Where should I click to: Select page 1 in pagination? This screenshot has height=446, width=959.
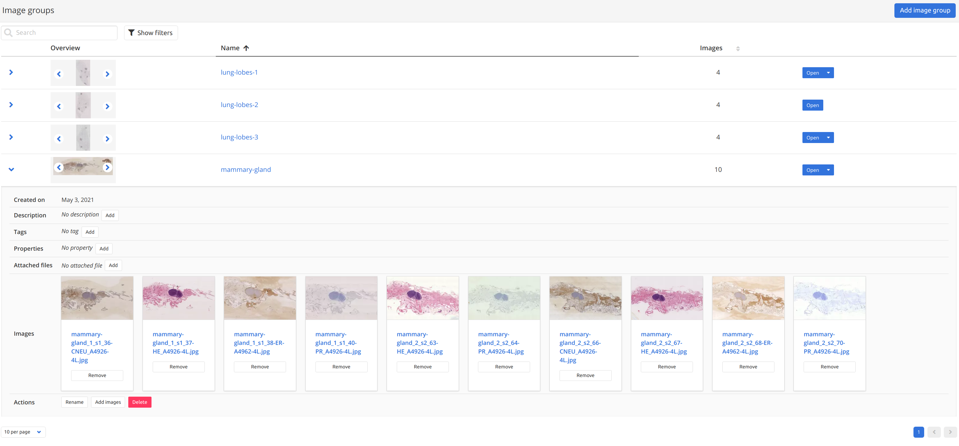[919, 432]
